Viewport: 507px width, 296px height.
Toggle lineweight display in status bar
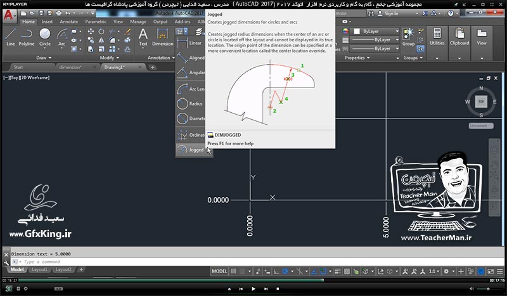coord(337,271)
